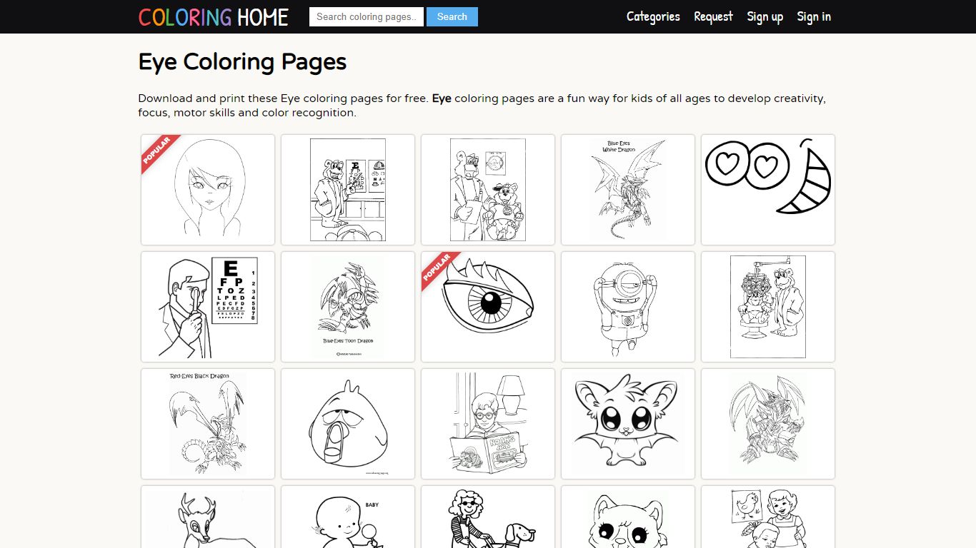
Task: Click the bold word Eye in the description
Action: pos(442,98)
